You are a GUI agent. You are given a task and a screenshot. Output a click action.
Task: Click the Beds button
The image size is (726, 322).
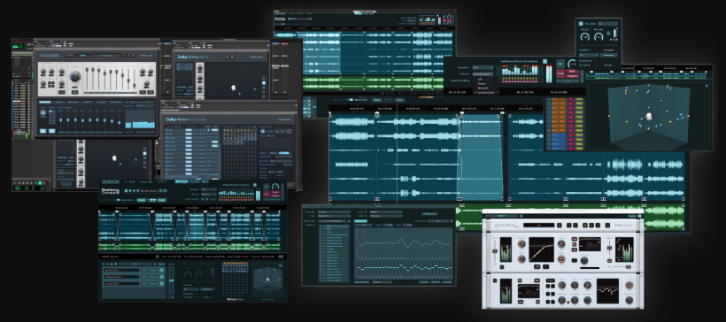(x=572, y=72)
